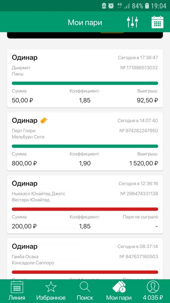This screenshot has width=170, height=303.
Task: Tap the green result bar of Дьирмот bet
Action: click(x=85, y=83)
